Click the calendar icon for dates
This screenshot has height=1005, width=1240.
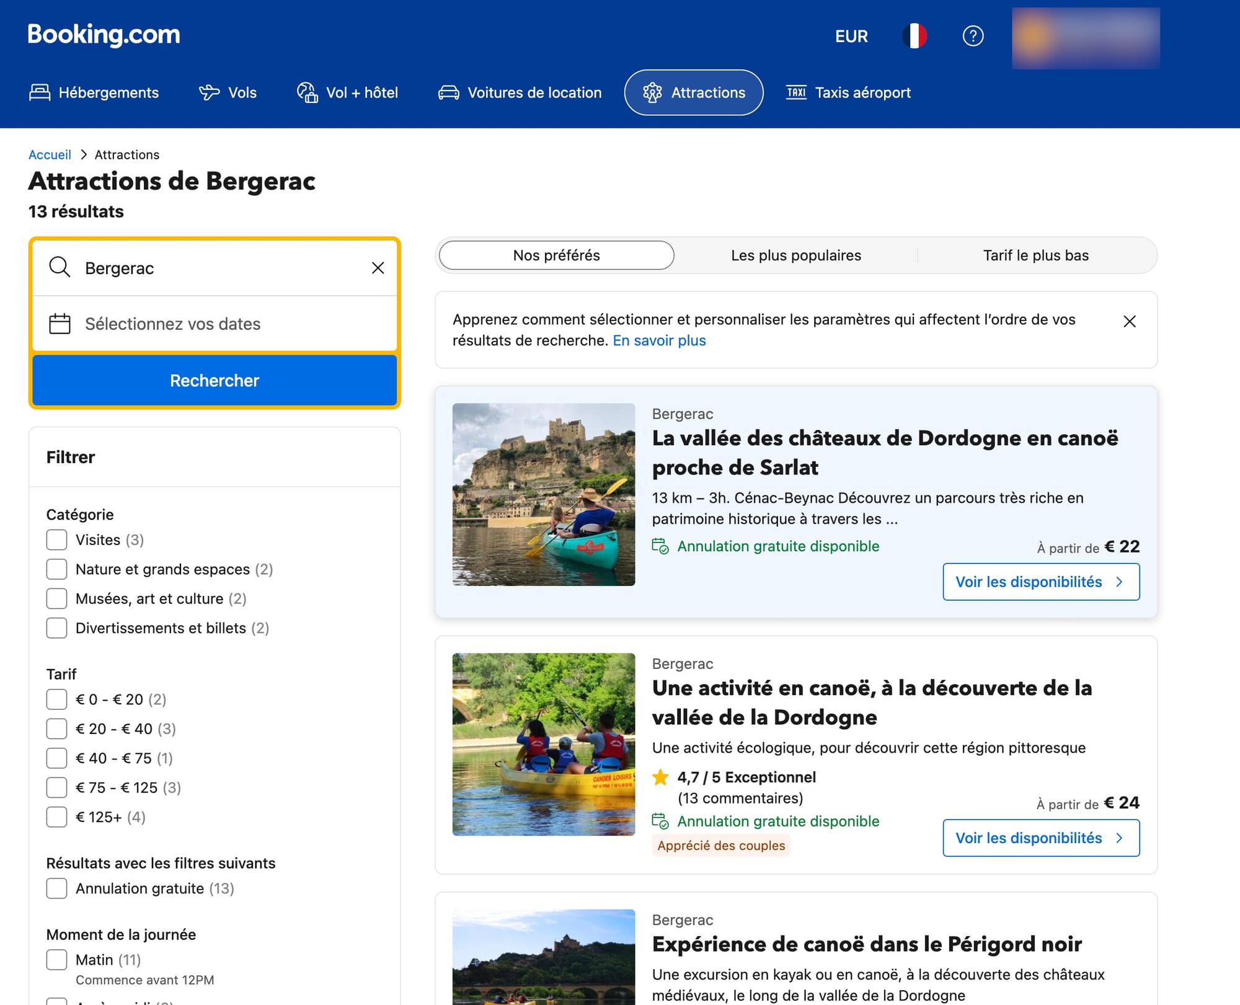tap(60, 324)
